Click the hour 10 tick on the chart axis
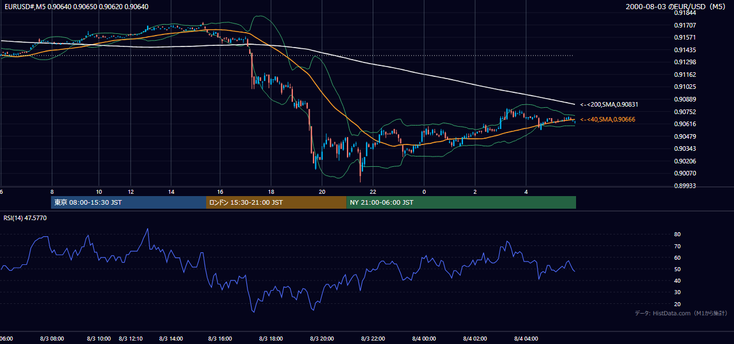734x344 pixels. 99,191
